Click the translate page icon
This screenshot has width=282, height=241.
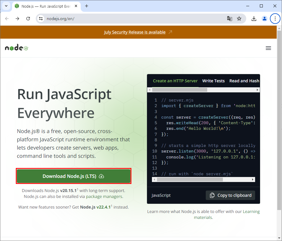click(229, 19)
